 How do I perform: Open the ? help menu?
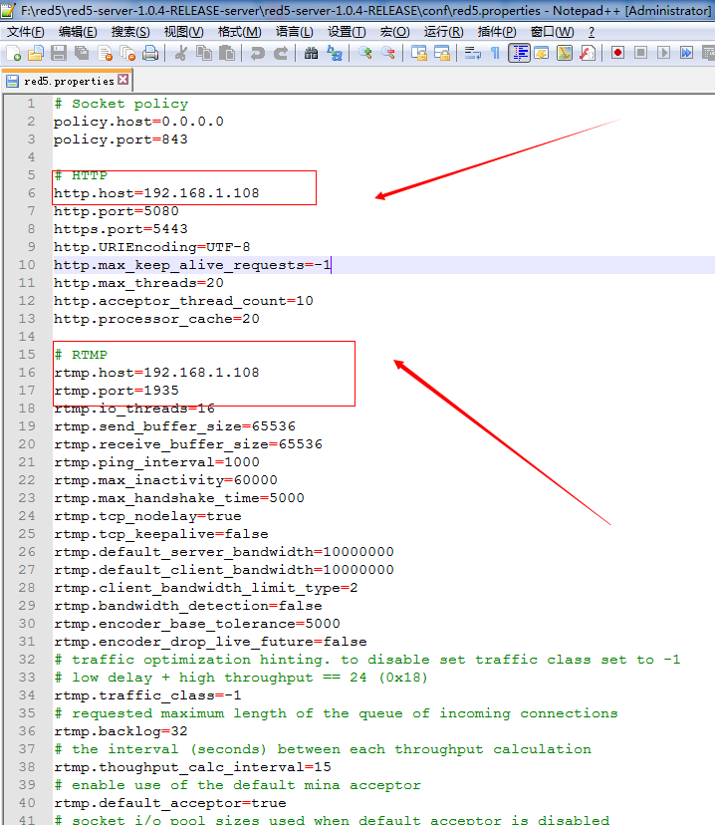click(x=592, y=32)
